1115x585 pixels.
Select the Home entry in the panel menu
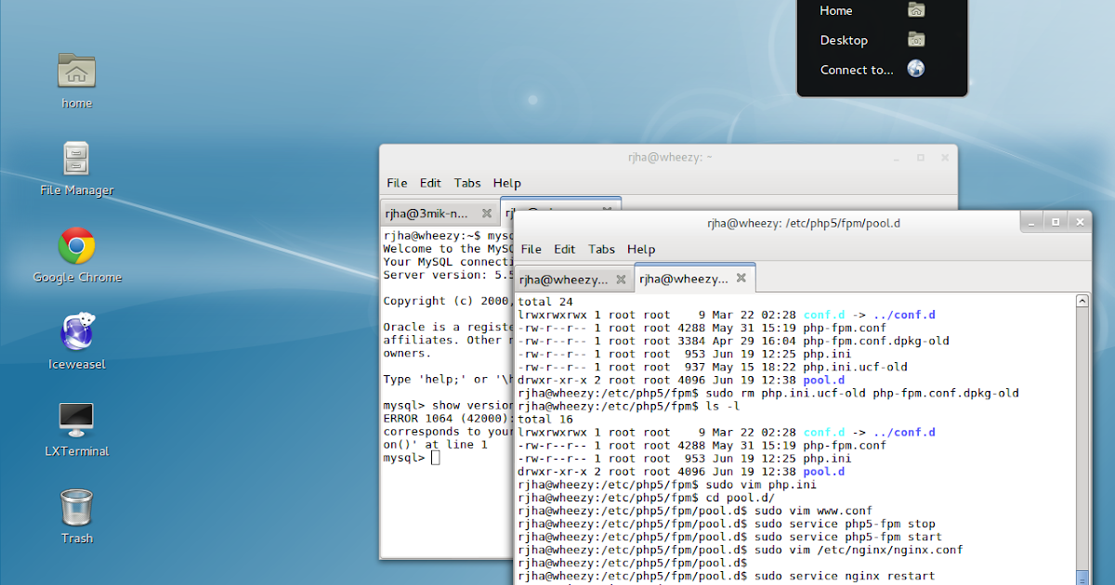pos(835,10)
